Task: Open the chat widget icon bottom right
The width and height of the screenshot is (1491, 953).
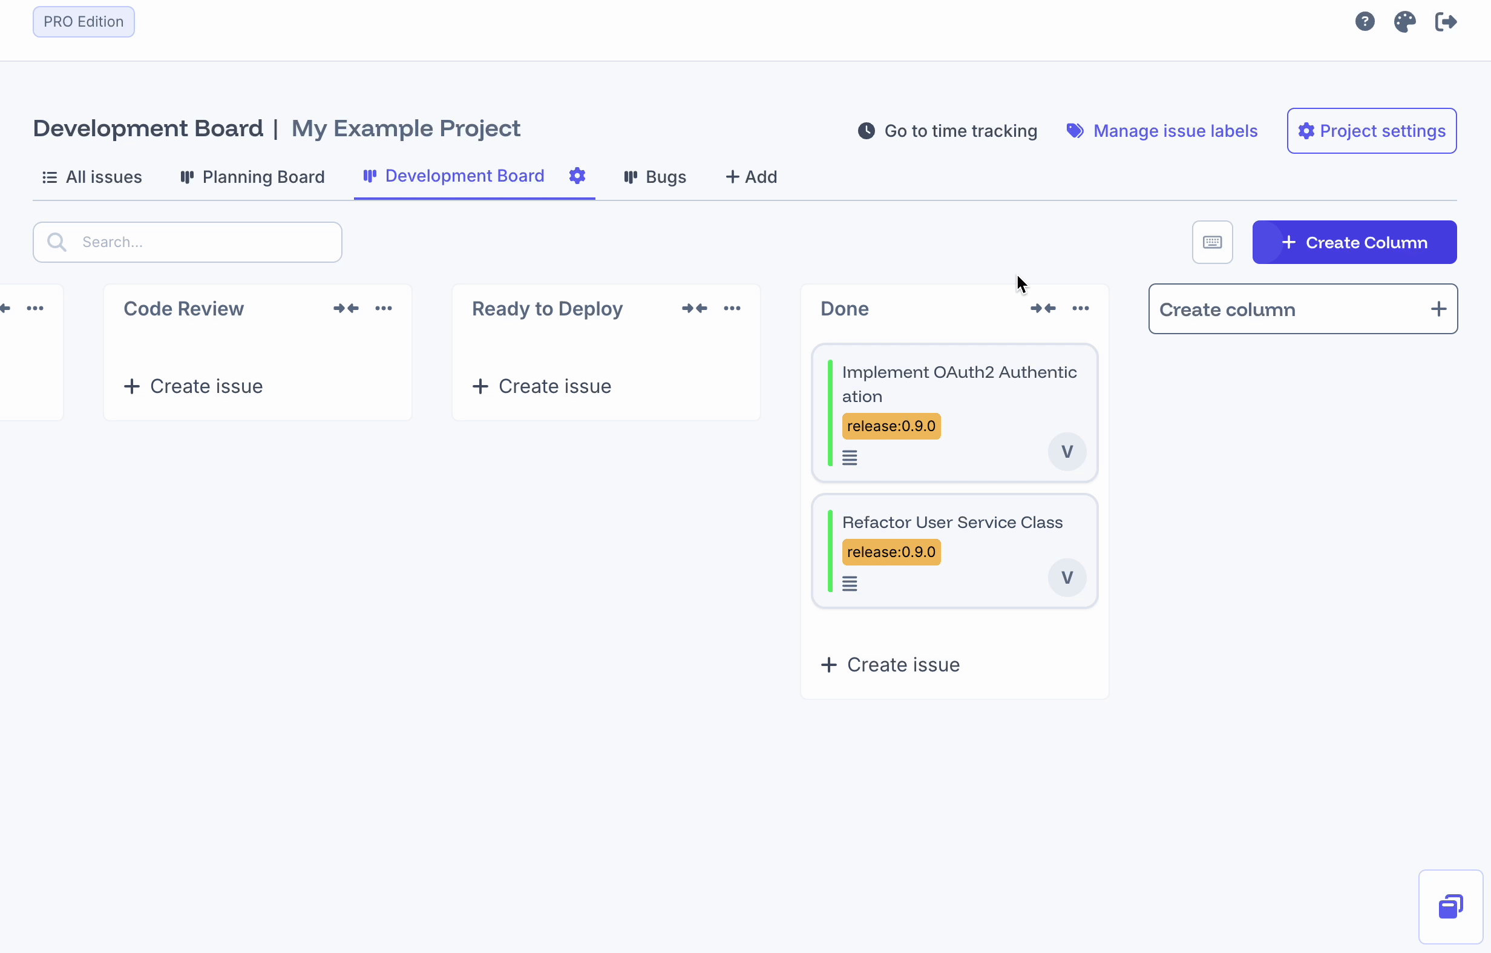Action: [1450, 906]
